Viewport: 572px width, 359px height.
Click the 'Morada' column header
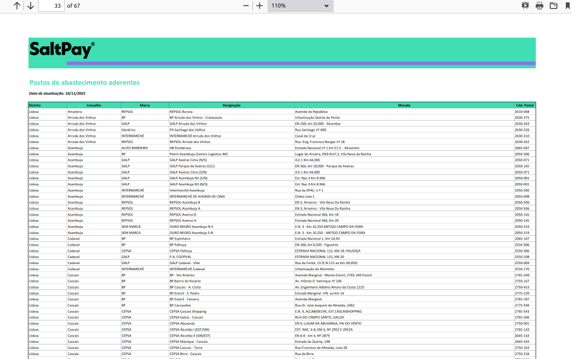(x=404, y=106)
